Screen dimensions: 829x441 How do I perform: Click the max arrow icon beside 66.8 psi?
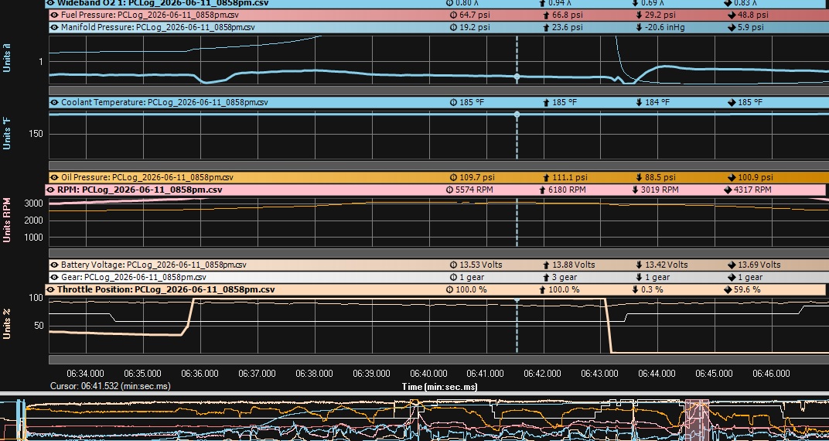click(x=546, y=15)
